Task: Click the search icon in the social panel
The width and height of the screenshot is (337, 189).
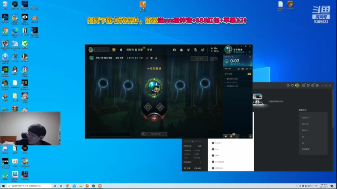Action: (x=250, y=69)
